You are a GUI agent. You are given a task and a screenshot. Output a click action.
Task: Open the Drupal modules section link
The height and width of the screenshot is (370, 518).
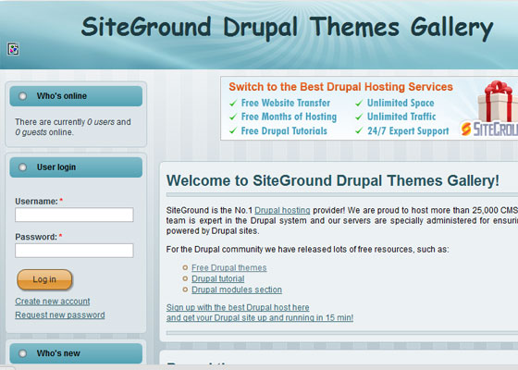click(237, 290)
